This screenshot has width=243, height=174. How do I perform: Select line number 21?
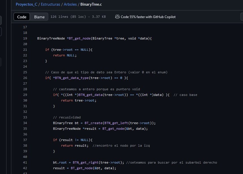click(25, 50)
